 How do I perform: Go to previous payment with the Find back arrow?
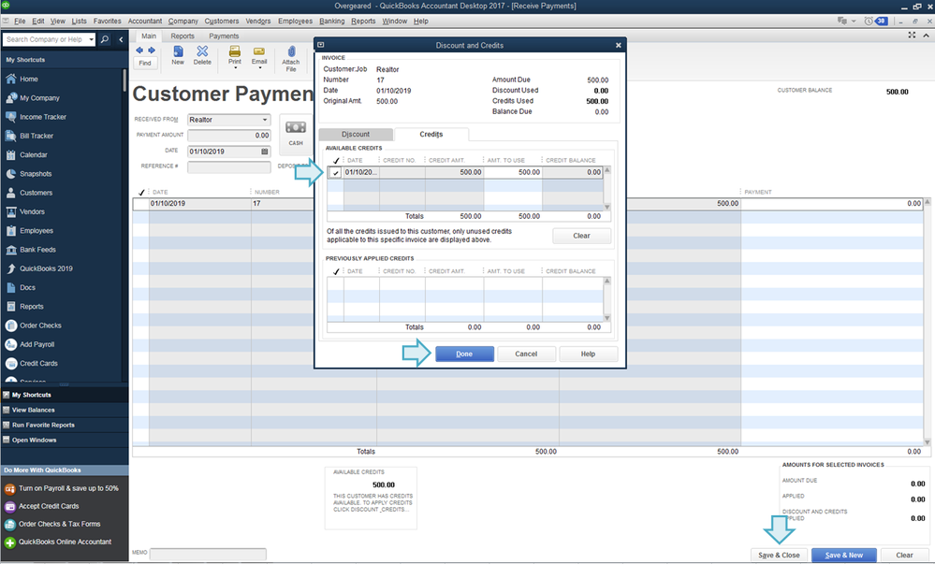[139, 51]
